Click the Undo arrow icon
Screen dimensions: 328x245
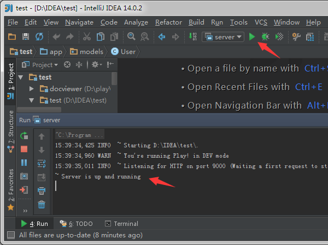coord(56,37)
